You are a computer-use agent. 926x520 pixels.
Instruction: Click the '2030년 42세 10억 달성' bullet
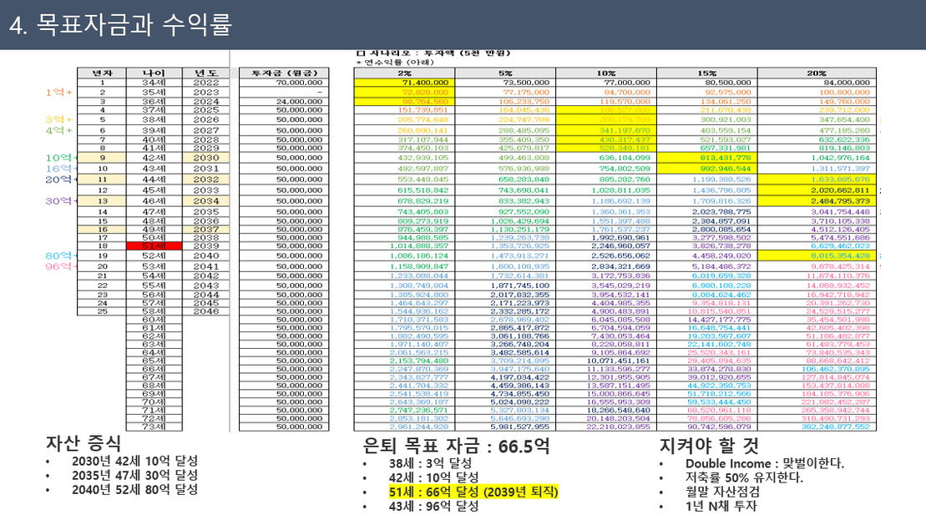[x=134, y=461]
